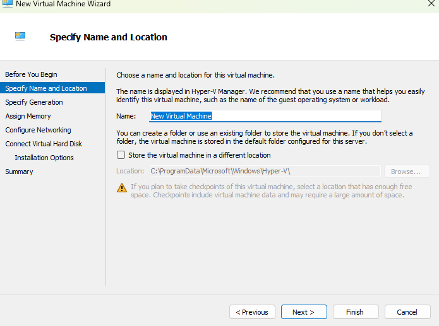Enable storing the virtual machine in a different location
The width and height of the screenshot is (439, 326).
(121, 155)
